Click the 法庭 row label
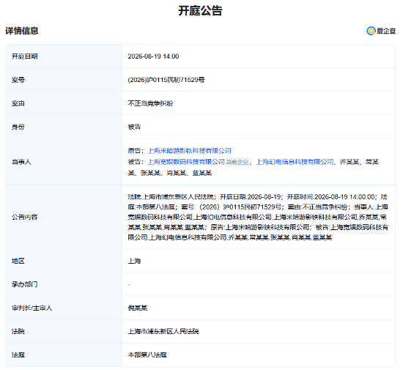 pos(18,355)
